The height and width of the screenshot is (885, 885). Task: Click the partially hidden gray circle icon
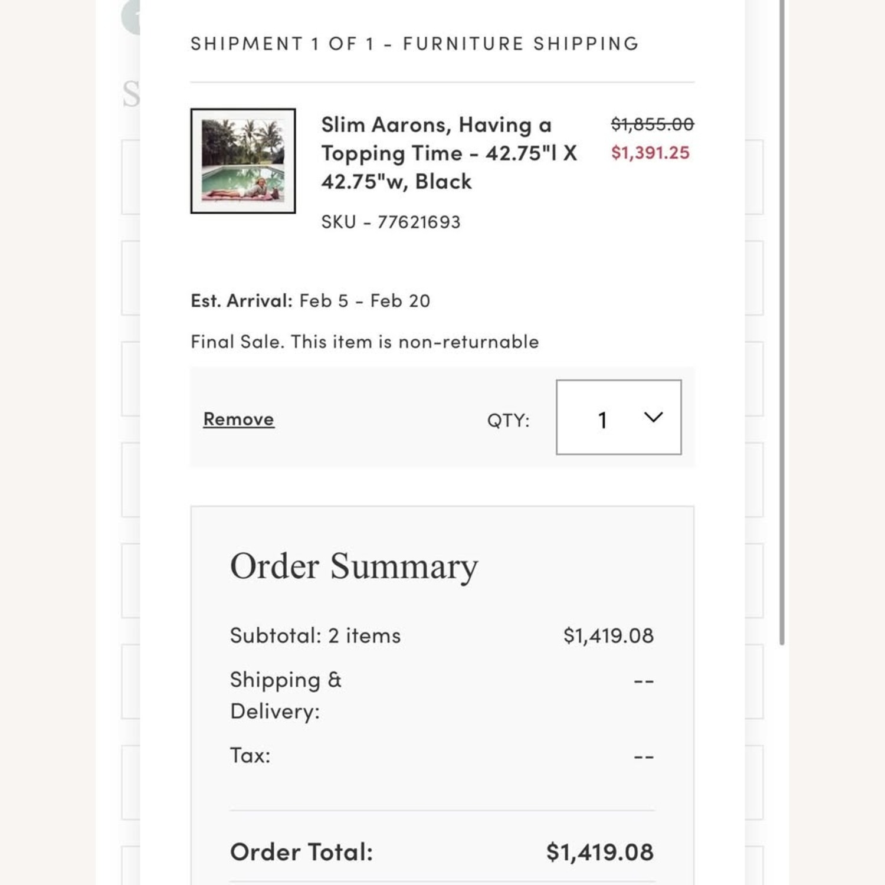coord(131,17)
